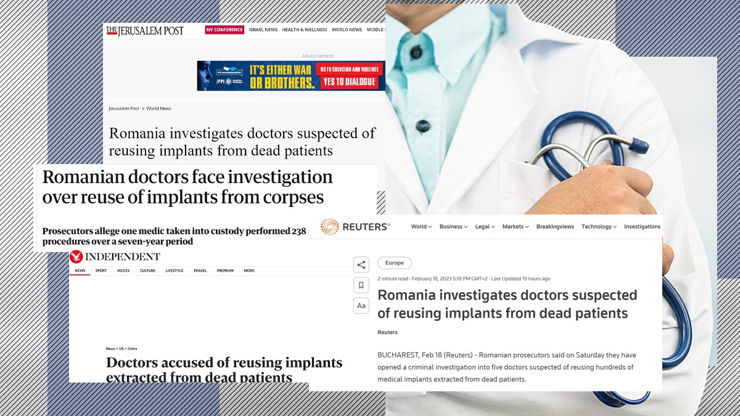Viewport: 740px width, 416px height.
Task: Select the News tab in Independent
Action: [80, 271]
